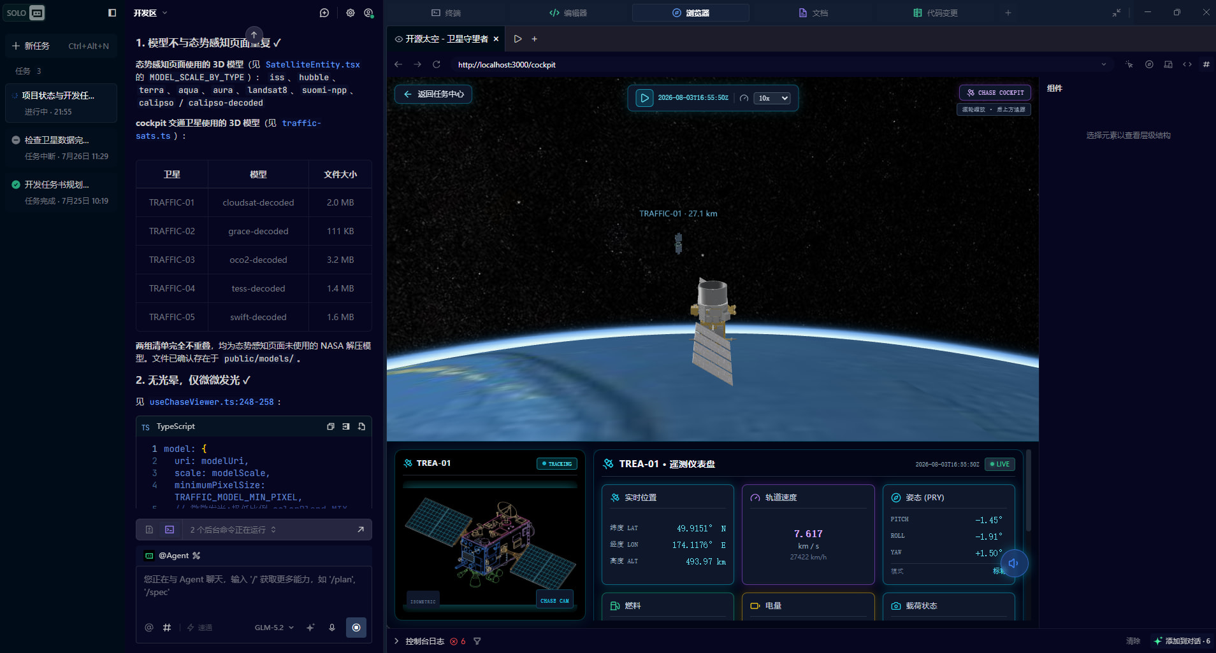The height and width of the screenshot is (653, 1216).
Task: Select the 浏览器 tab
Action: [691, 13]
